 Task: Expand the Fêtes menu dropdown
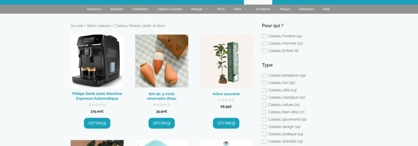click(x=240, y=9)
